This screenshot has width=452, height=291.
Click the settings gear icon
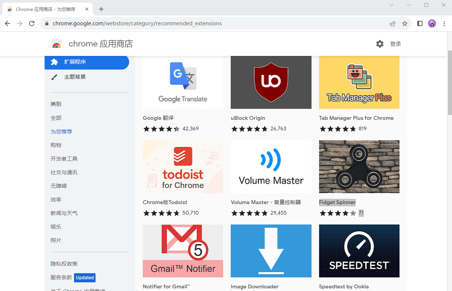pyautogui.click(x=379, y=44)
